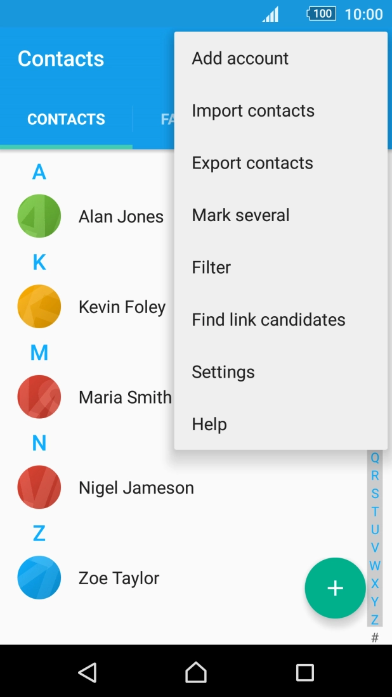Open recent apps with the square button
This screenshot has width=392, height=697.
pos(305,673)
